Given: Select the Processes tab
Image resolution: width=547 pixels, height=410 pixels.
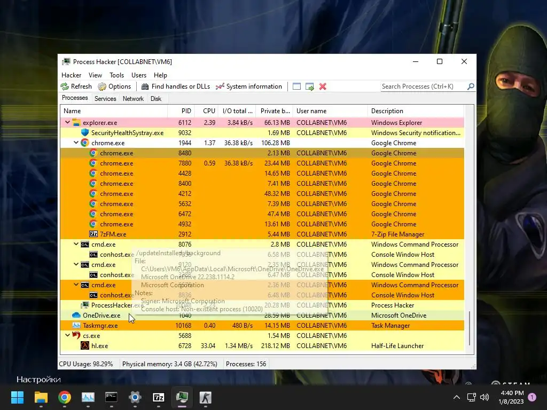Looking at the screenshot, I should pos(75,98).
